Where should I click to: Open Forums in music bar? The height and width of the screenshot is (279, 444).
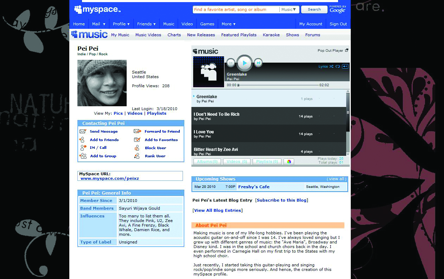point(313,35)
